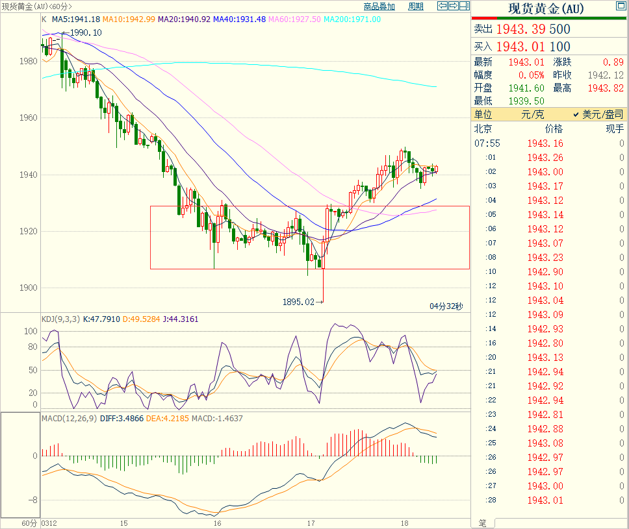Click the J:44.3161 value
Viewport: 629px width, 529px height.
181,319
